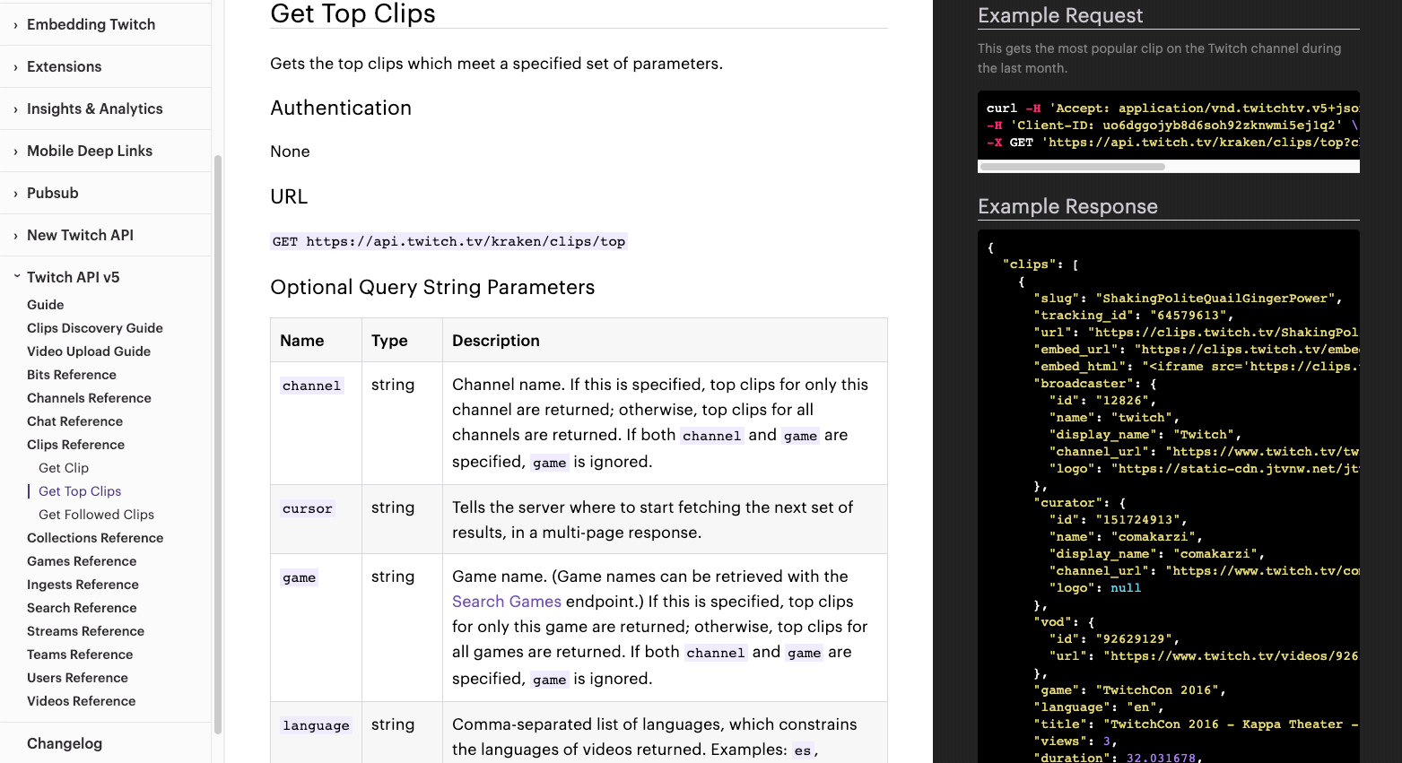Click the tracking_id 64579613 line
1402x763 pixels.
[1134, 316]
